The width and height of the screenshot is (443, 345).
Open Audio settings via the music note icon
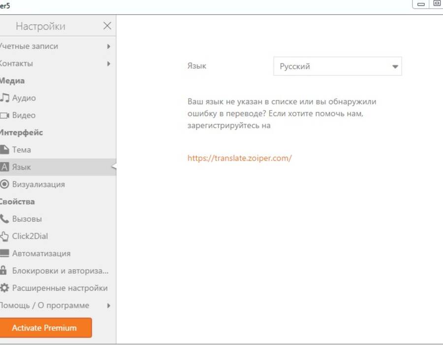4,98
